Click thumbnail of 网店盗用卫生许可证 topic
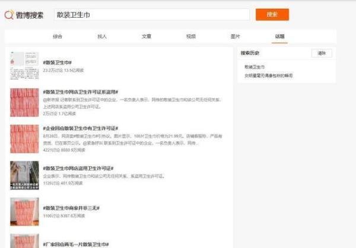 point(24,175)
